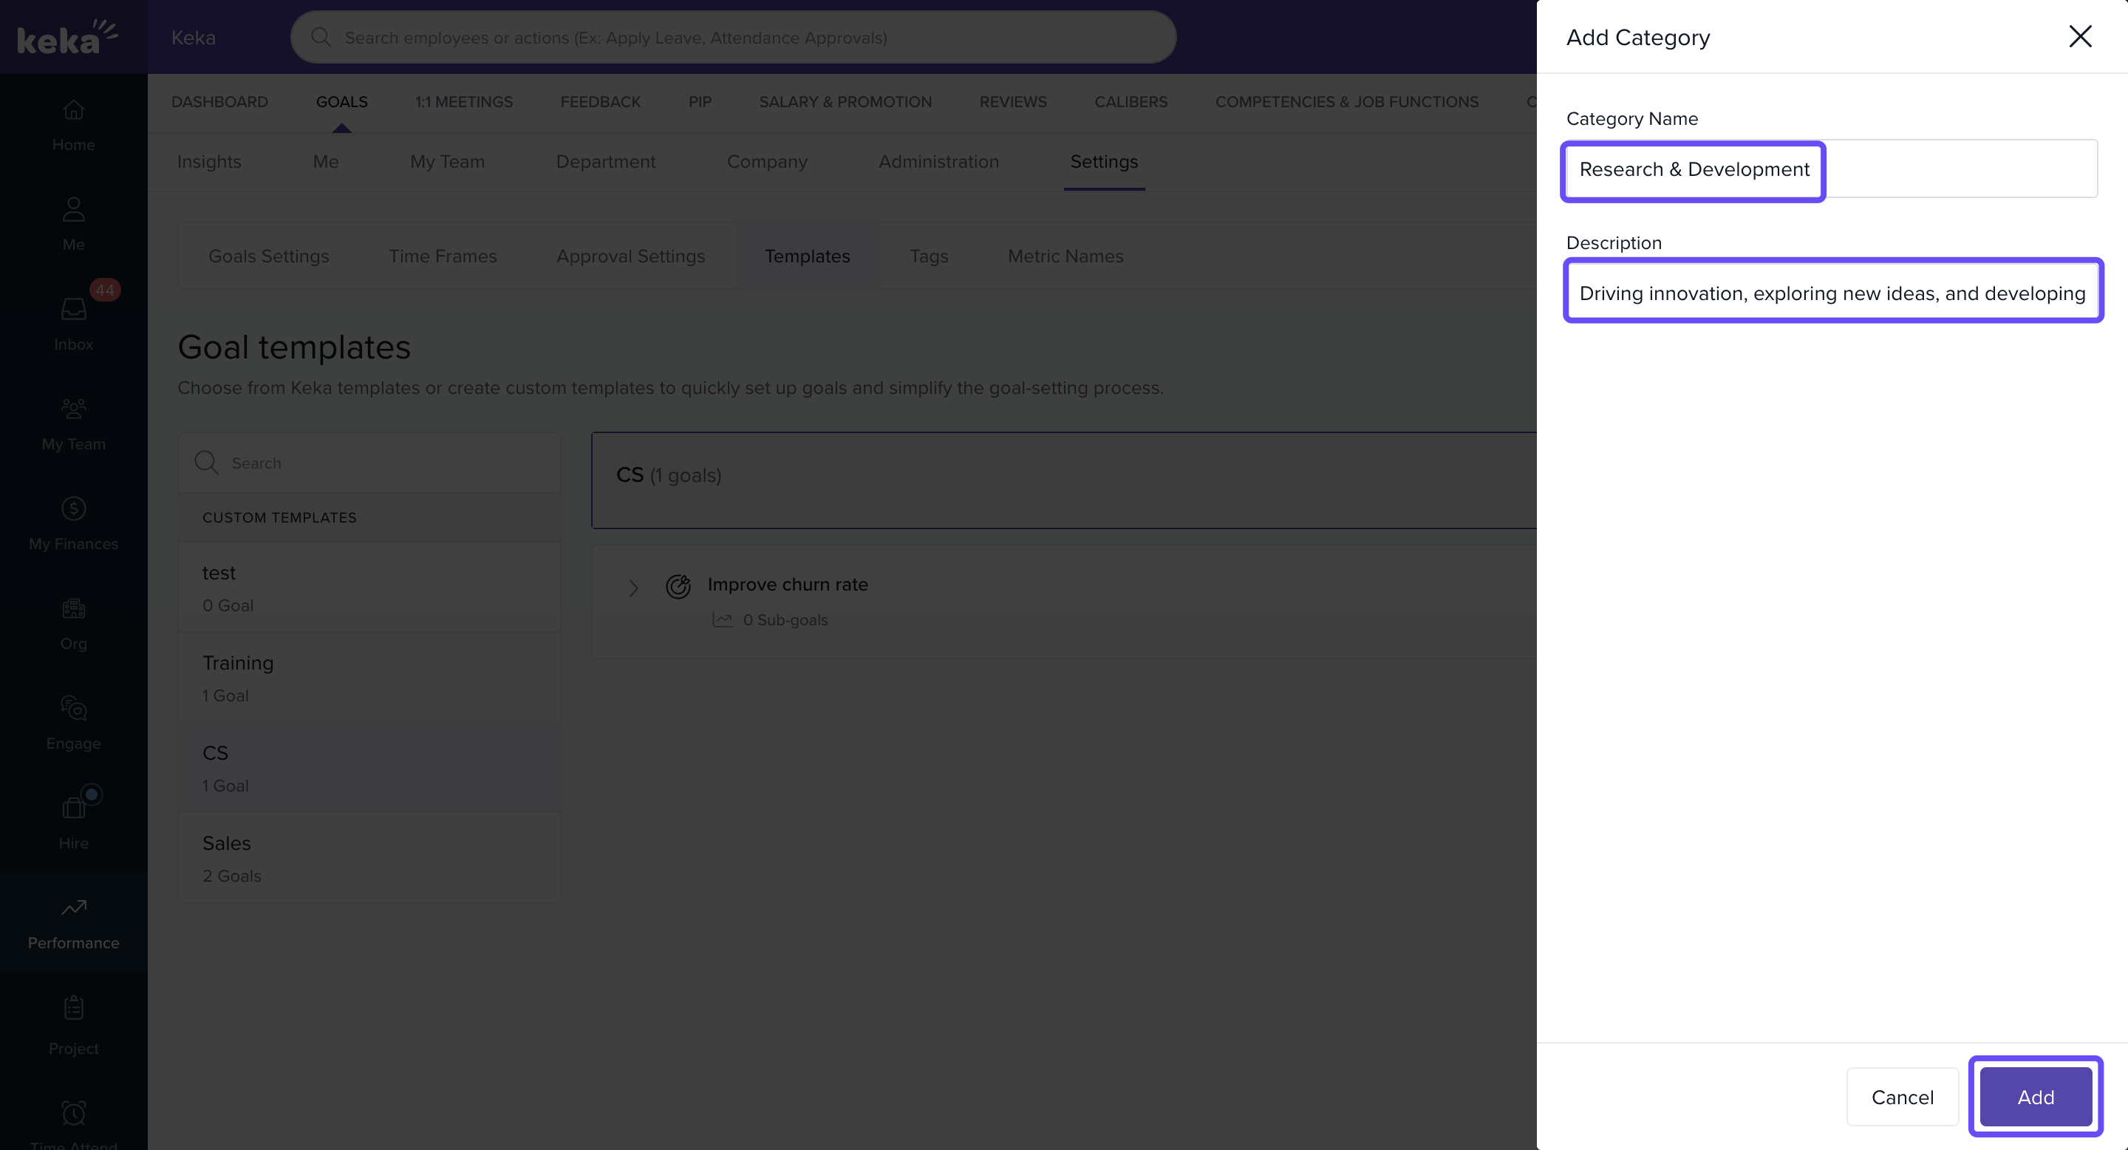Click the My Finances dollar icon
This screenshot has width=2128, height=1150.
click(x=74, y=508)
